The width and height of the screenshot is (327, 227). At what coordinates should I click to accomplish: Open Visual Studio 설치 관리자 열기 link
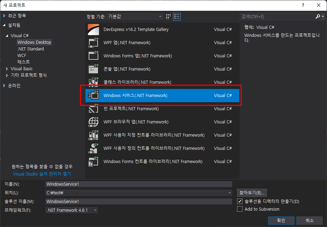tap(42, 174)
